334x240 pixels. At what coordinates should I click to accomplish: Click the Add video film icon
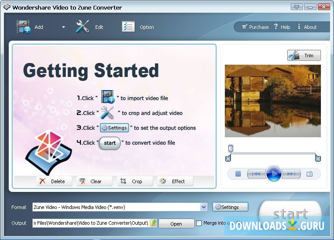coord(23,27)
